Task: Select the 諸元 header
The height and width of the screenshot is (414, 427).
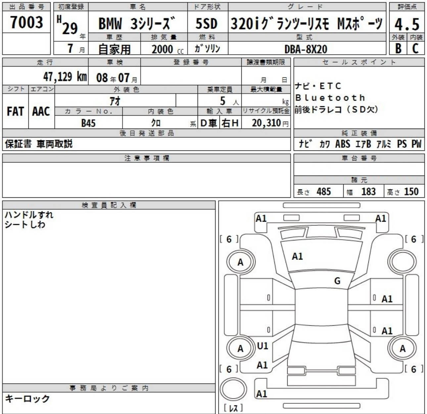Action: click(359, 180)
